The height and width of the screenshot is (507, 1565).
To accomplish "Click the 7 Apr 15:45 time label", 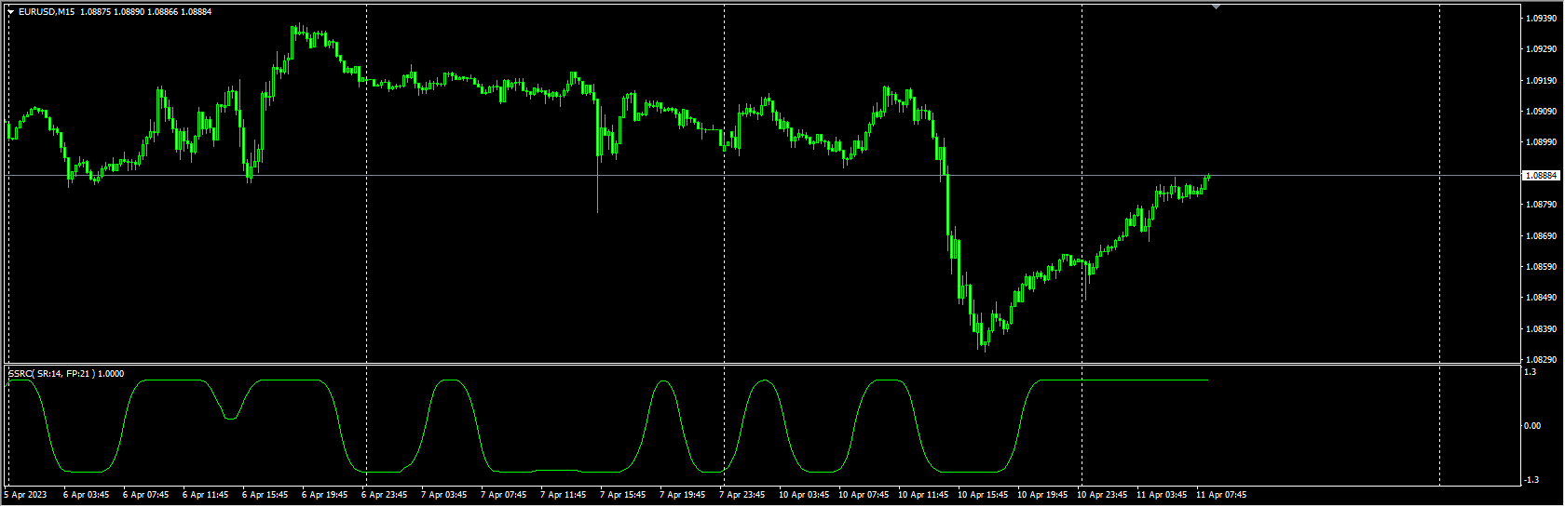I will 622,495.
